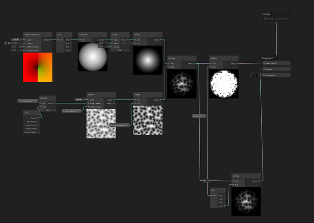Open the UV0 dropdown on the Voronoi node
This screenshot has height=223, width=314.
tap(78, 100)
